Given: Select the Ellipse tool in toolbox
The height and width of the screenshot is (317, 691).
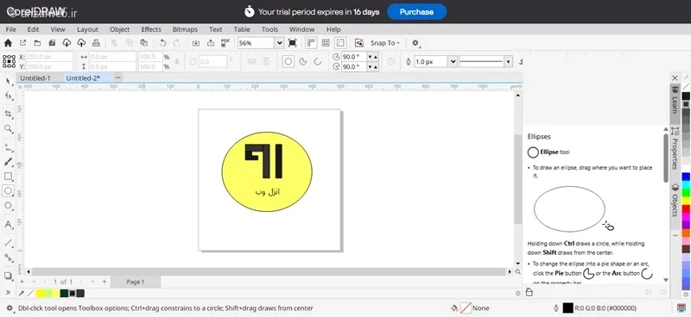Looking at the screenshot, I should 8,191.
